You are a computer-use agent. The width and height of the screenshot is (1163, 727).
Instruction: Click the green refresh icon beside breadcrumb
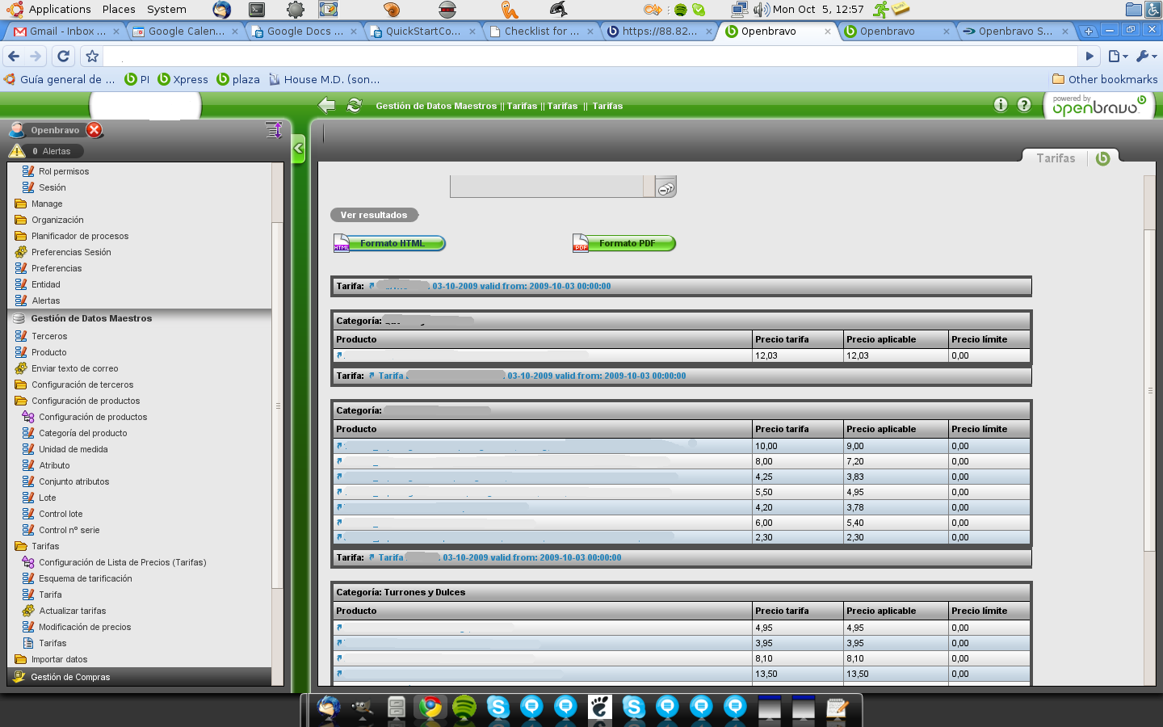coord(354,105)
